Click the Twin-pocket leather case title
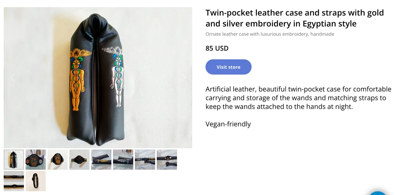Image resolution: width=395 pixels, height=195 pixels. coord(294,18)
